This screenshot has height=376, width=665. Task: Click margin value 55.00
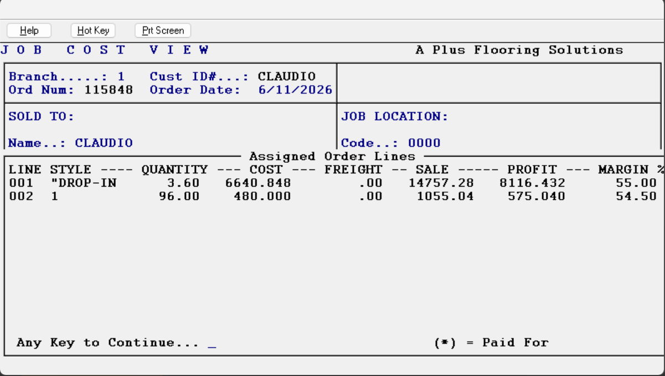[x=636, y=183]
